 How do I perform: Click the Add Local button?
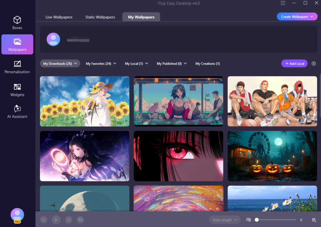click(294, 64)
